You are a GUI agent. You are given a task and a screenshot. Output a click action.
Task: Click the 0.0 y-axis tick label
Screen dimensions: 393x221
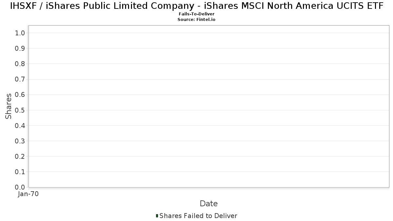20,187
